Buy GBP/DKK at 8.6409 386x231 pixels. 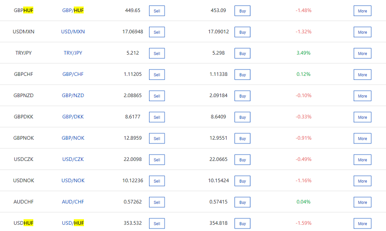(x=242, y=117)
